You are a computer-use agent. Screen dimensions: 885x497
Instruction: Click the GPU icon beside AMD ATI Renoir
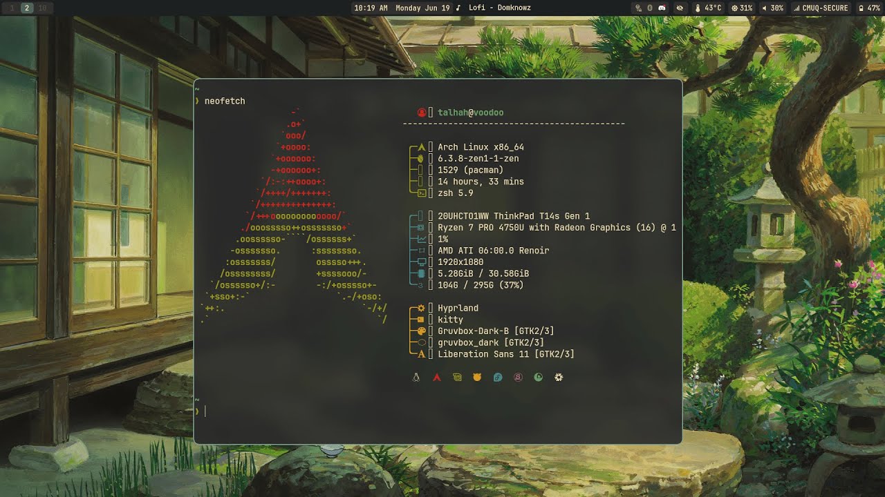421,251
